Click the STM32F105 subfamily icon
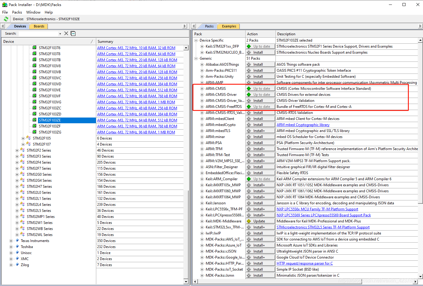Viewport: 423px width, 286px height. click(x=28, y=138)
